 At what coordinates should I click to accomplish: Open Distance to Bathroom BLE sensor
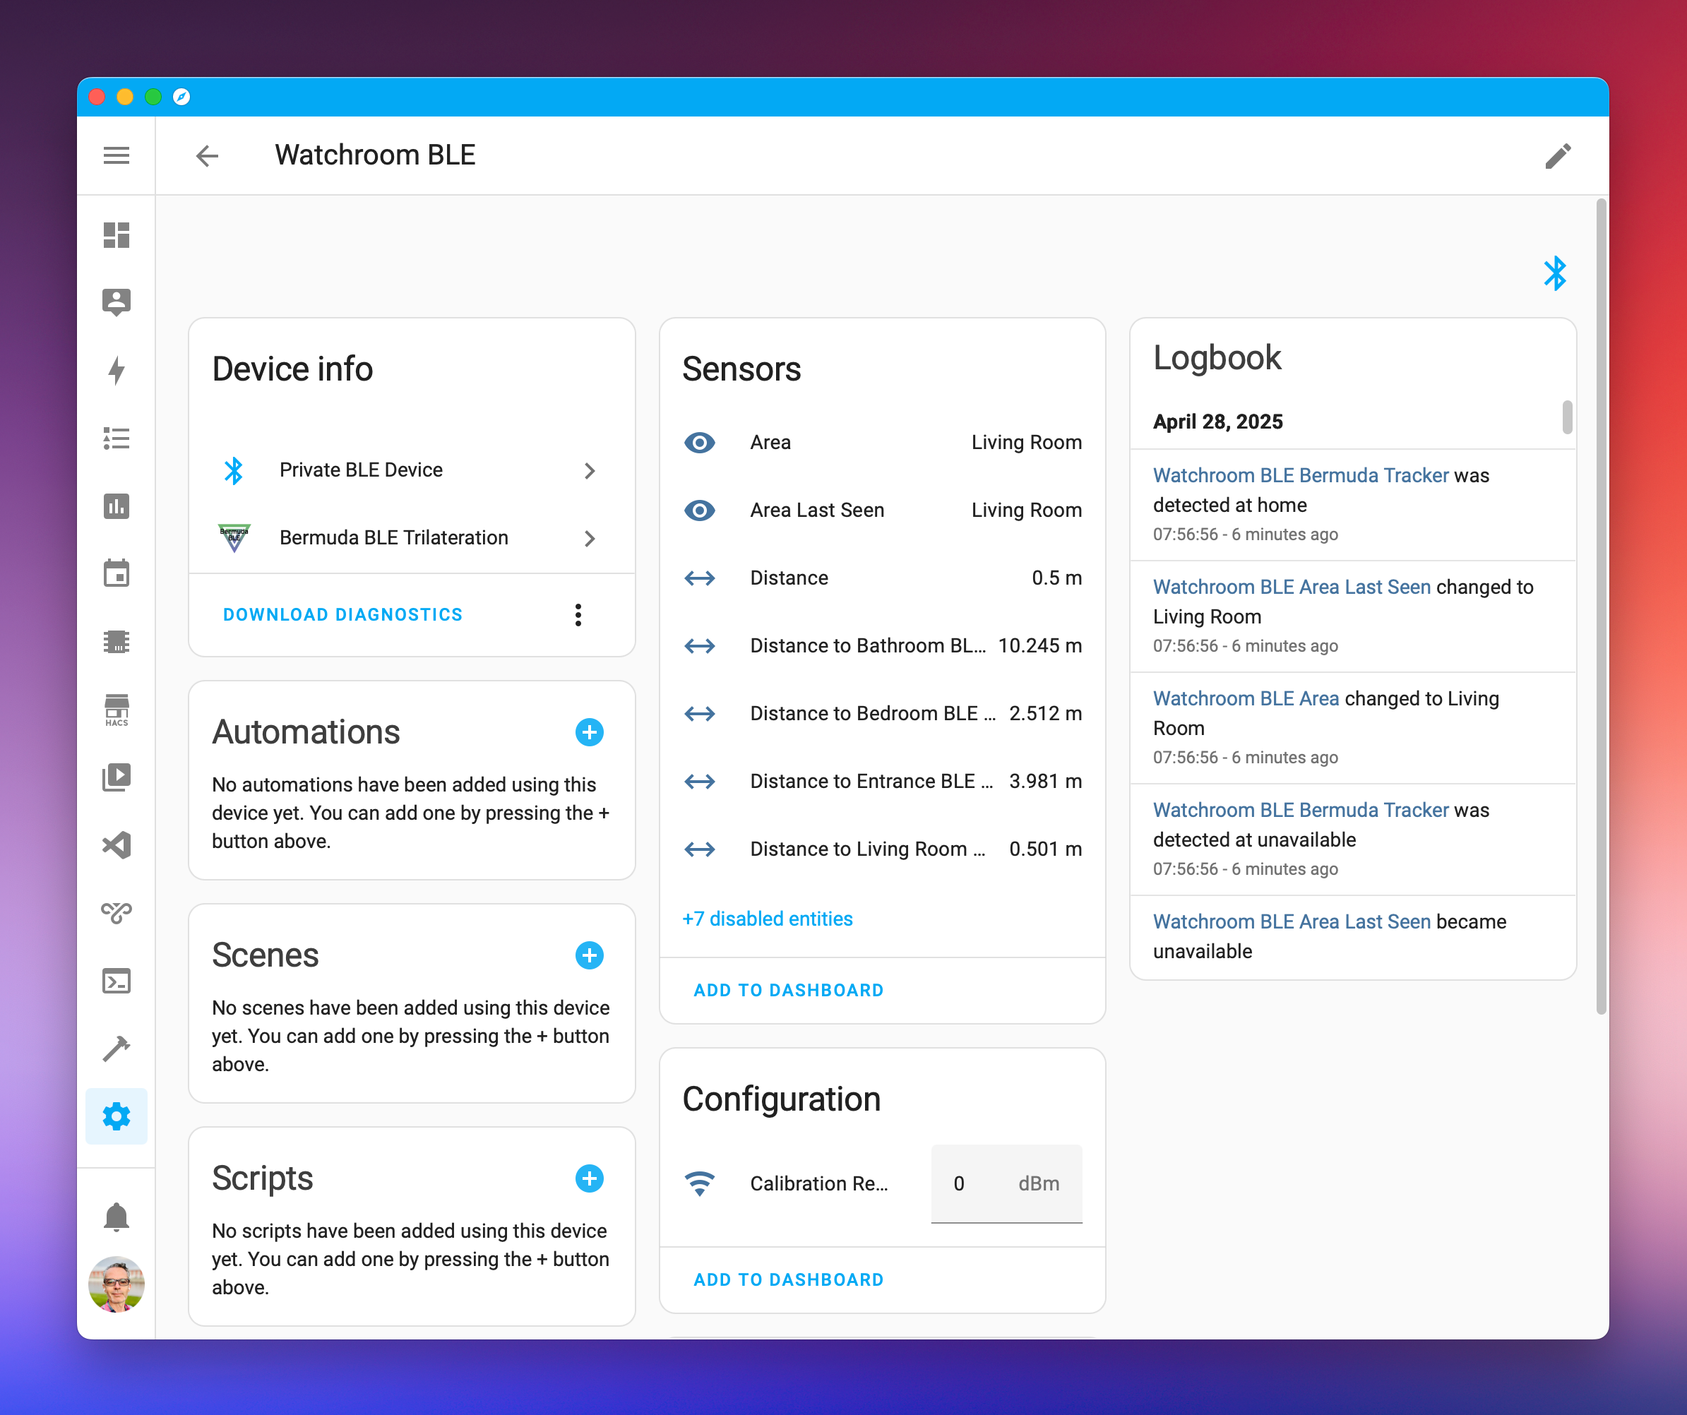point(882,645)
